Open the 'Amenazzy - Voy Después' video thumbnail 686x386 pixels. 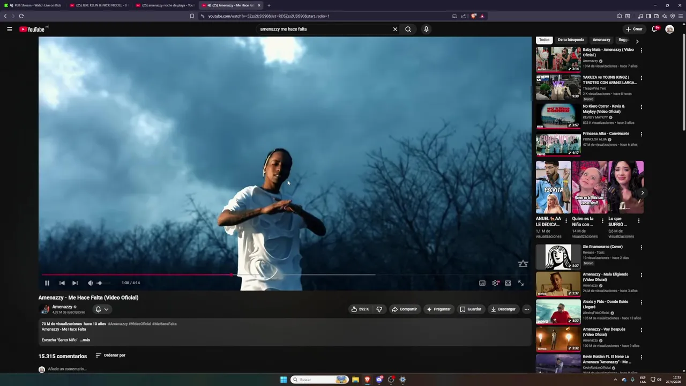[x=558, y=339]
